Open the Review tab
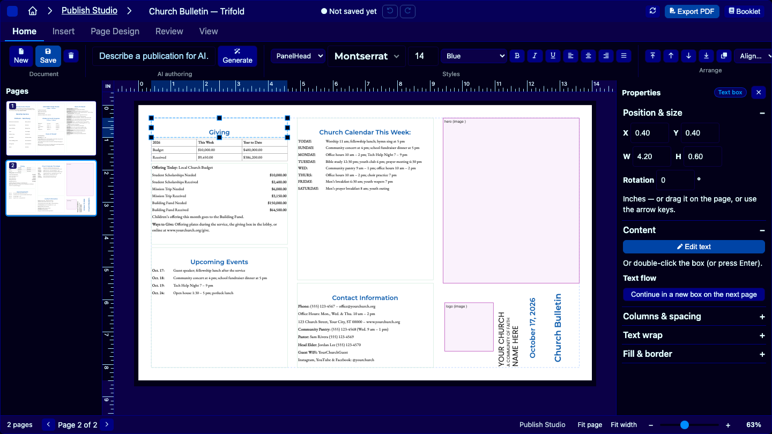Screen dimensions: 772x434 pos(169,31)
